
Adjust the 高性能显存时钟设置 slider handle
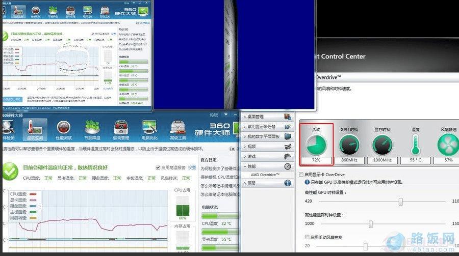371,224
